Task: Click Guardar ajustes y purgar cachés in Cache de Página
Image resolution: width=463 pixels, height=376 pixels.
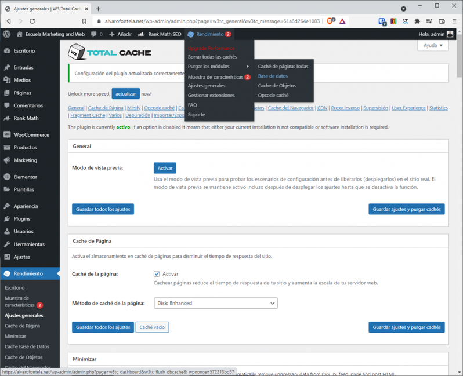Action: (x=406, y=327)
